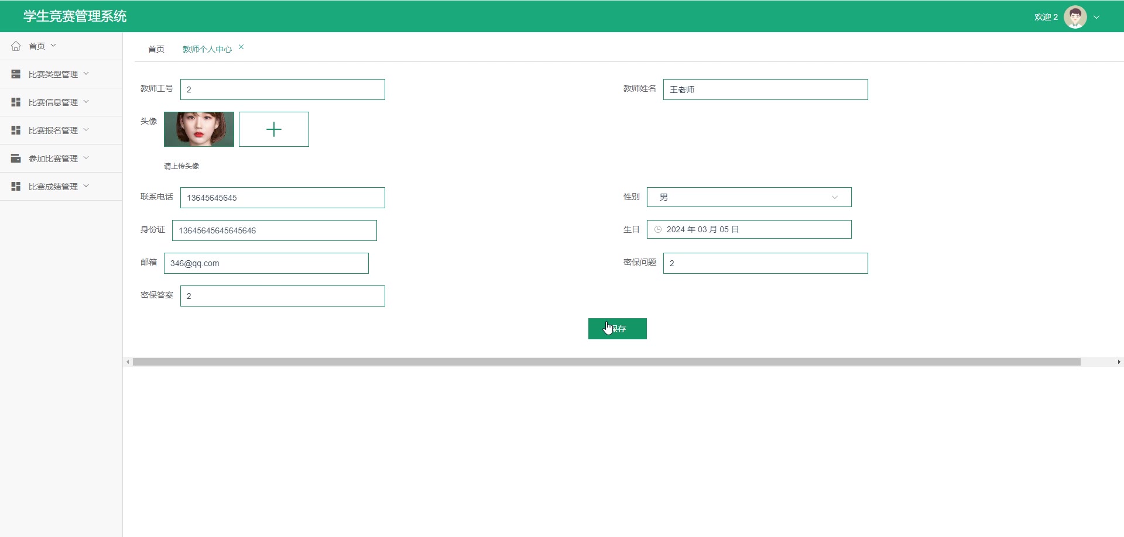Click the 比赛信息管理 sidebar icon
The height and width of the screenshot is (537, 1124).
(16, 102)
